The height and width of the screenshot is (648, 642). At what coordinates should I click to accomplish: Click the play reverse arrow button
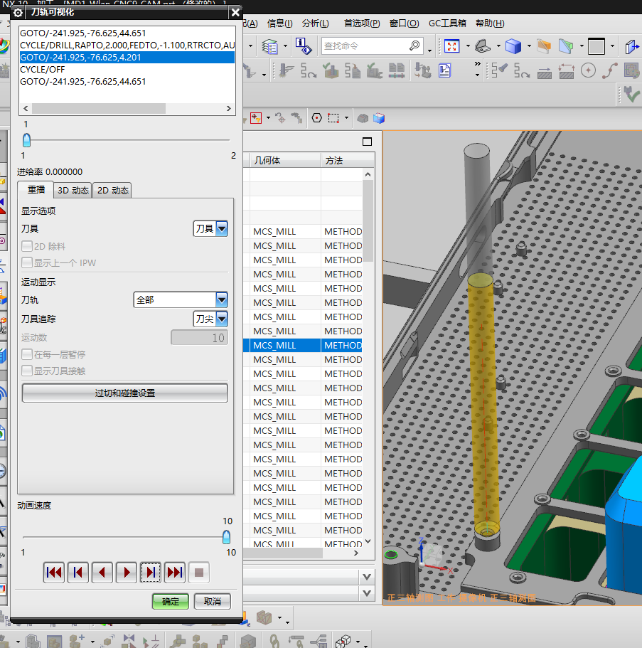(102, 572)
